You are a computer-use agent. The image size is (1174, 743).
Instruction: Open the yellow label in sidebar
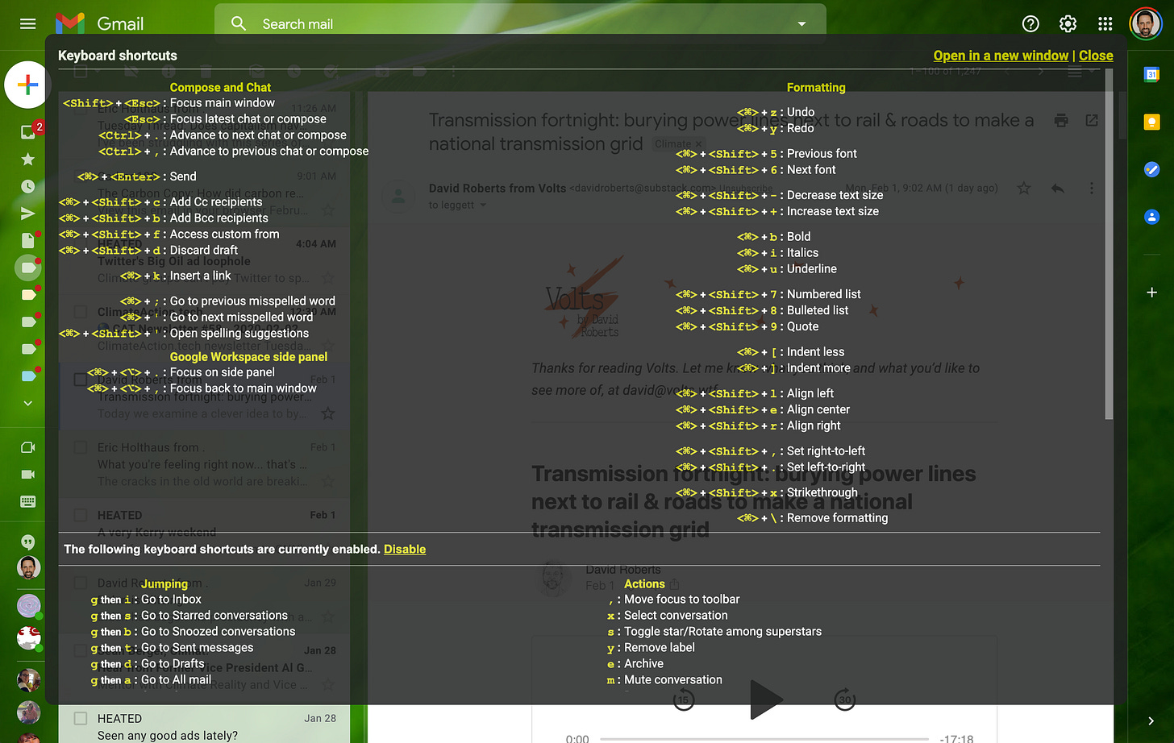(29, 294)
